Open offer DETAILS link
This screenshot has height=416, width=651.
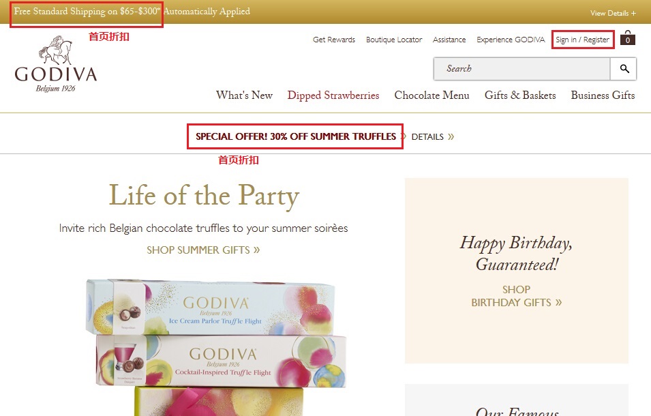tap(433, 136)
